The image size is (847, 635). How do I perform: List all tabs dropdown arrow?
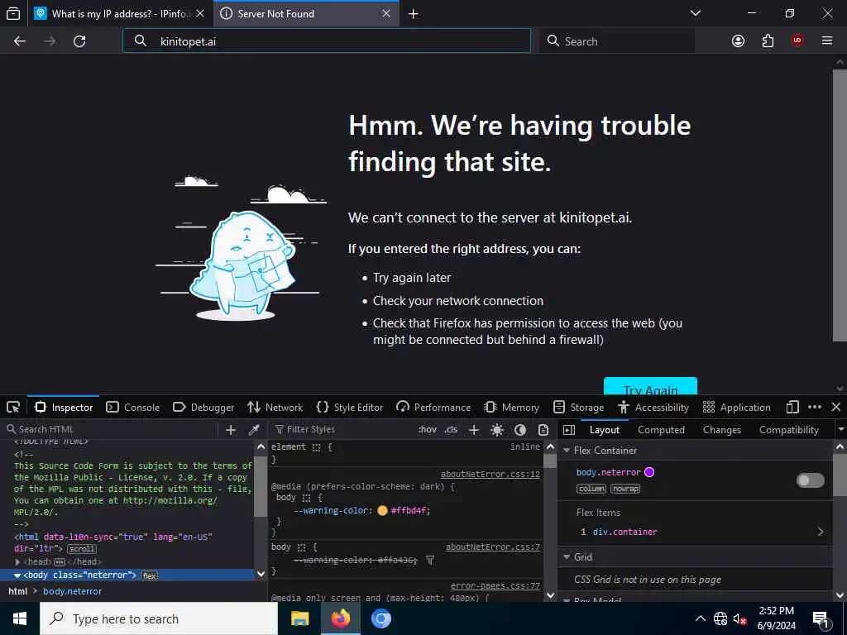click(x=695, y=13)
